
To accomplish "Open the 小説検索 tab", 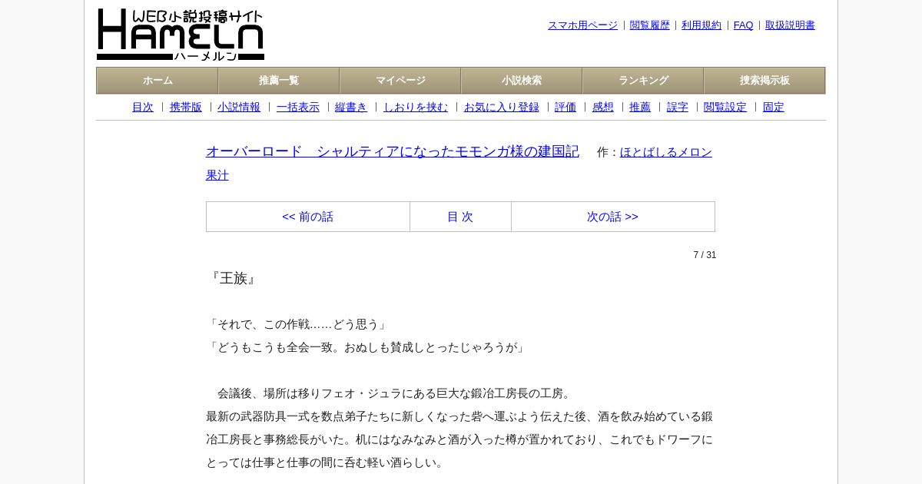I will coord(522,81).
